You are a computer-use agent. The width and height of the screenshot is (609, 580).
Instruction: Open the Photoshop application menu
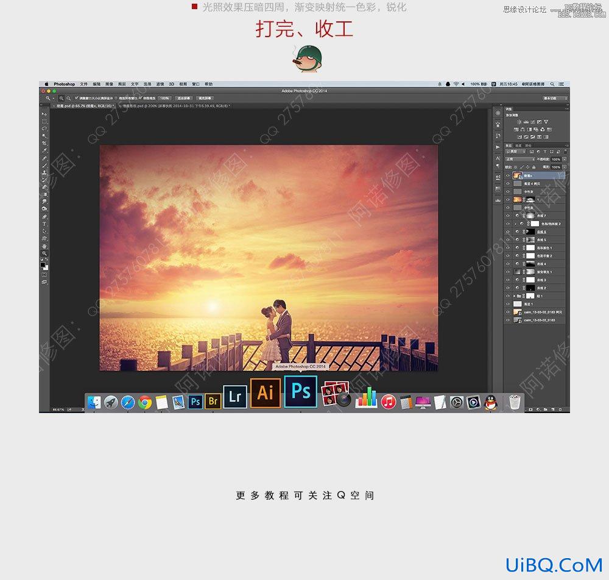click(65, 84)
